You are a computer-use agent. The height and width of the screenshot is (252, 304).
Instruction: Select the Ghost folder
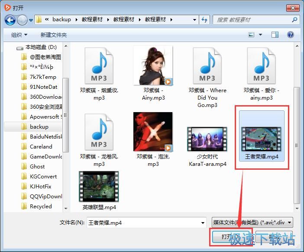33,167
